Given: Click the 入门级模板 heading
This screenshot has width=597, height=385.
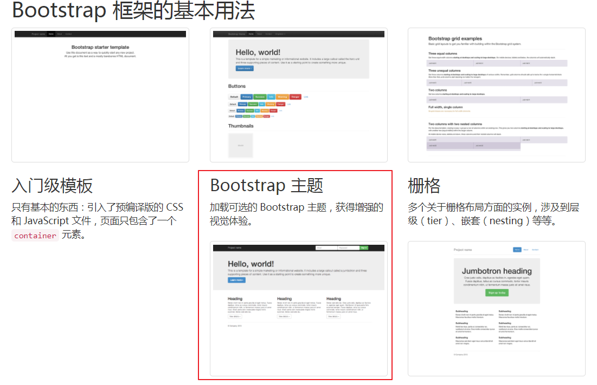Looking at the screenshot, I should click(x=52, y=186).
